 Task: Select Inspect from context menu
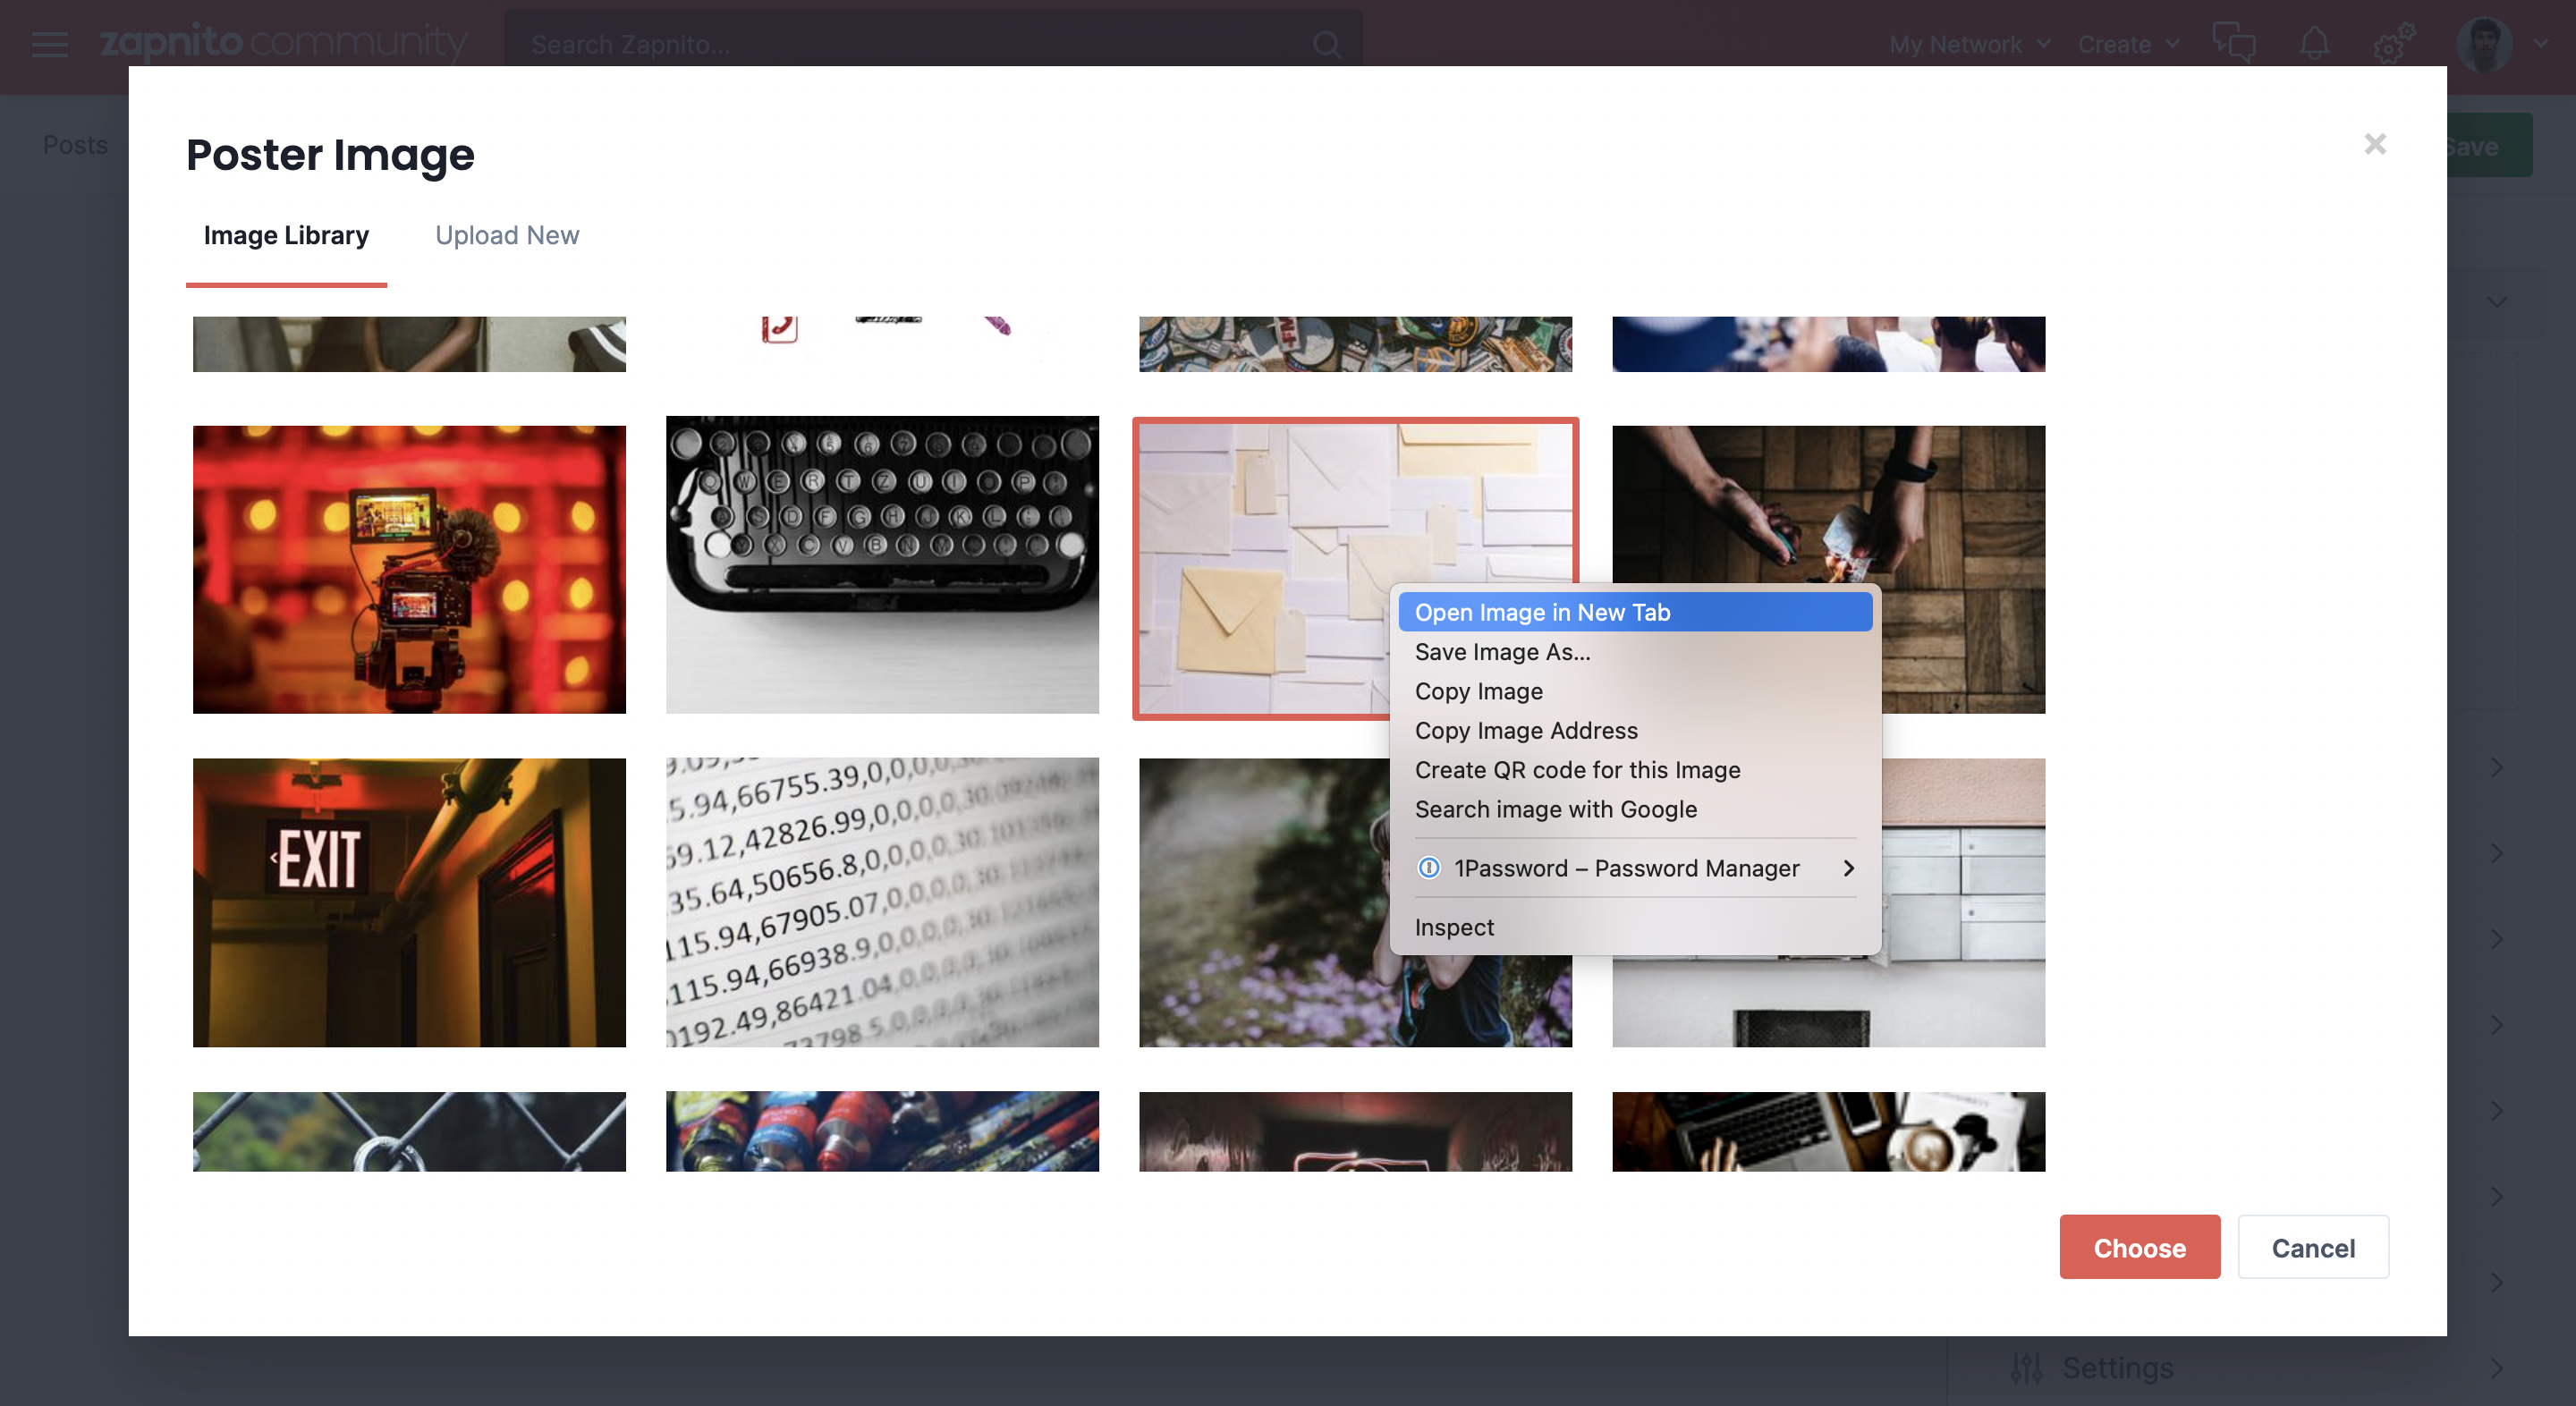pyautogui.click(x=1454, y=927)
